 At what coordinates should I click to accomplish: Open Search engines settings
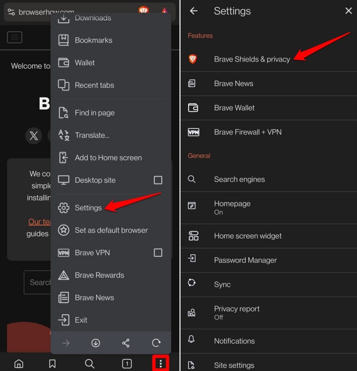(x=269, y=180)
